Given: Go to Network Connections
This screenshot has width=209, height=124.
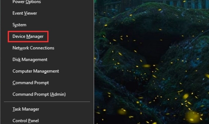Looking at the screenshot, I should [x=33, y=48].
